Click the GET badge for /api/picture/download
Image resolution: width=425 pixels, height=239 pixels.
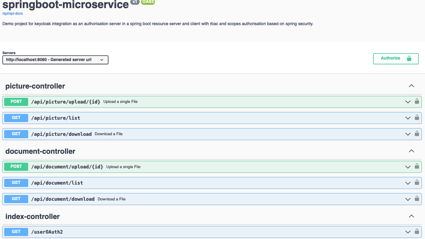16,134
